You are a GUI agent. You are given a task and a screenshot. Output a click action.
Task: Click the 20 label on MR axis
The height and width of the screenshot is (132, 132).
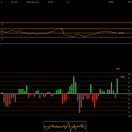[129, 91]
